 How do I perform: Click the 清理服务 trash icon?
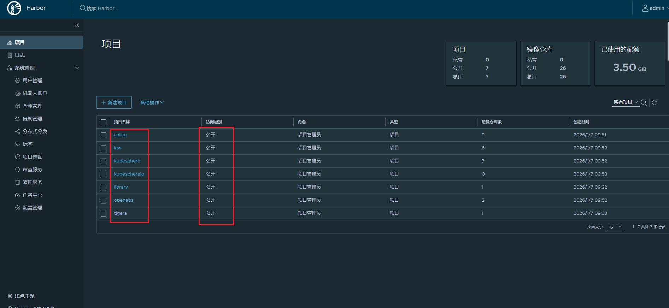tap(18, 182)
